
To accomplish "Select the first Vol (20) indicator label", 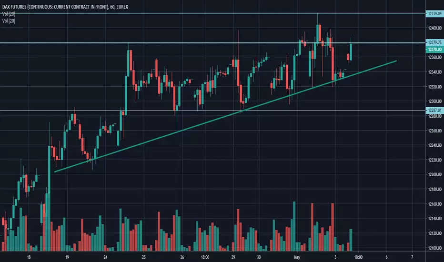I will coord(9,14).
